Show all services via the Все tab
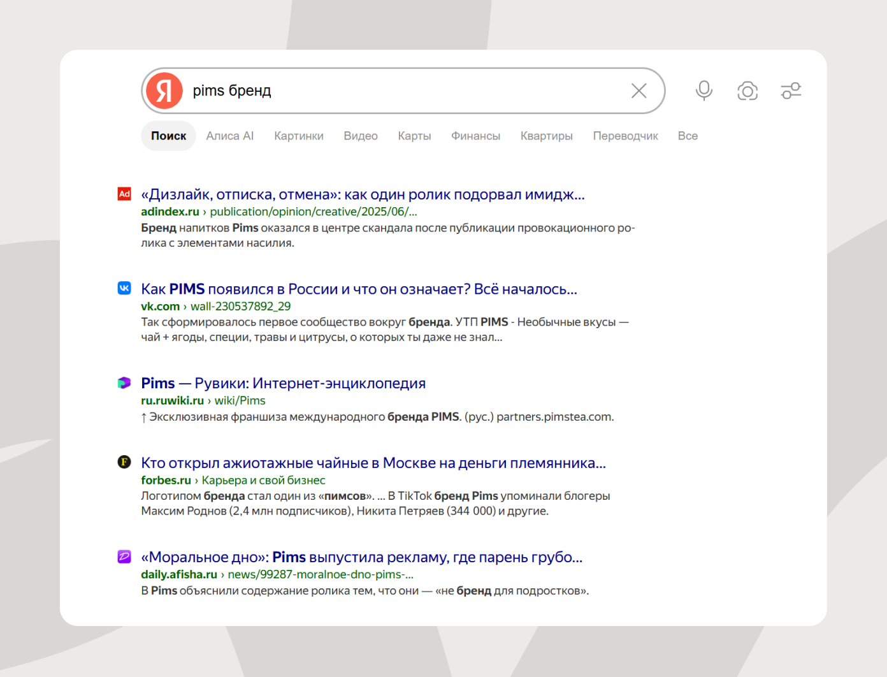The height and width of the screenshot is (677, 887). coord(688,136)
